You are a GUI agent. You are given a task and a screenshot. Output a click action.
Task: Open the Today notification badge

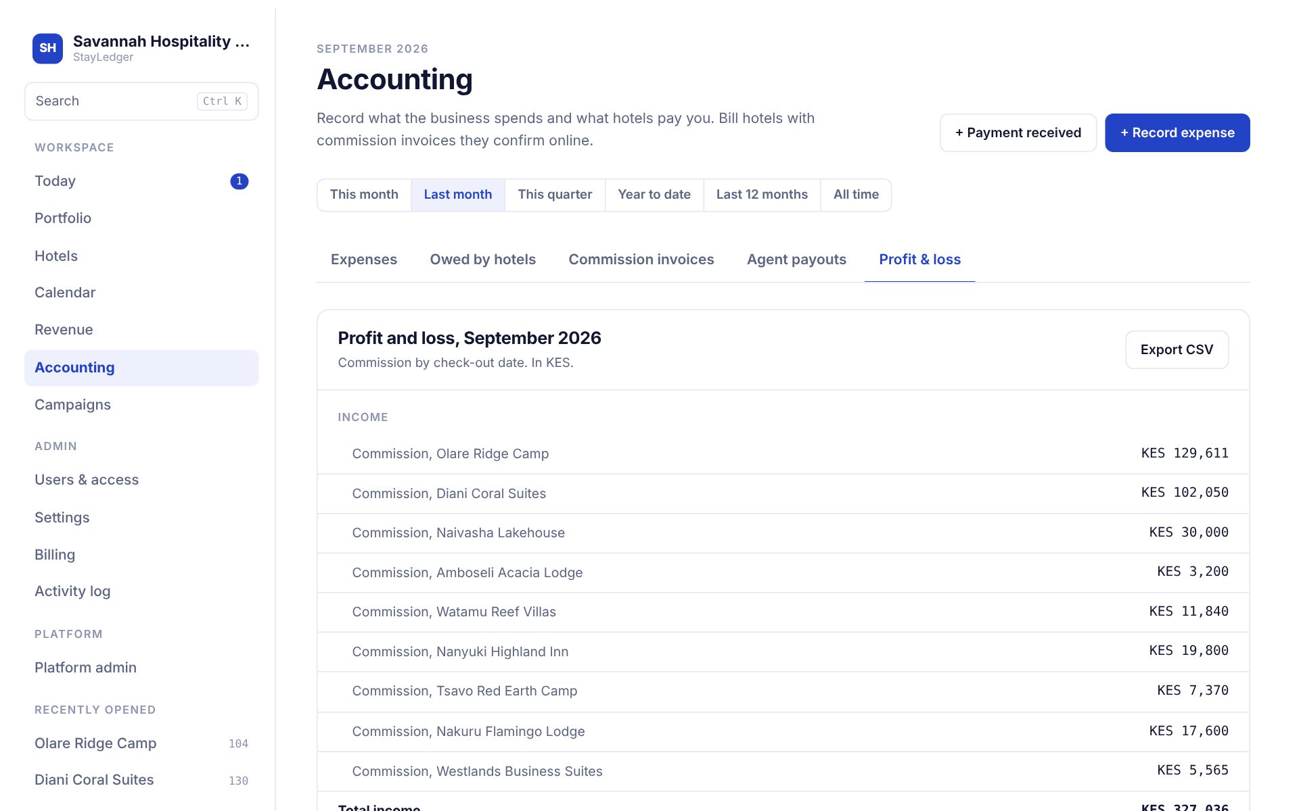point(239,181)
